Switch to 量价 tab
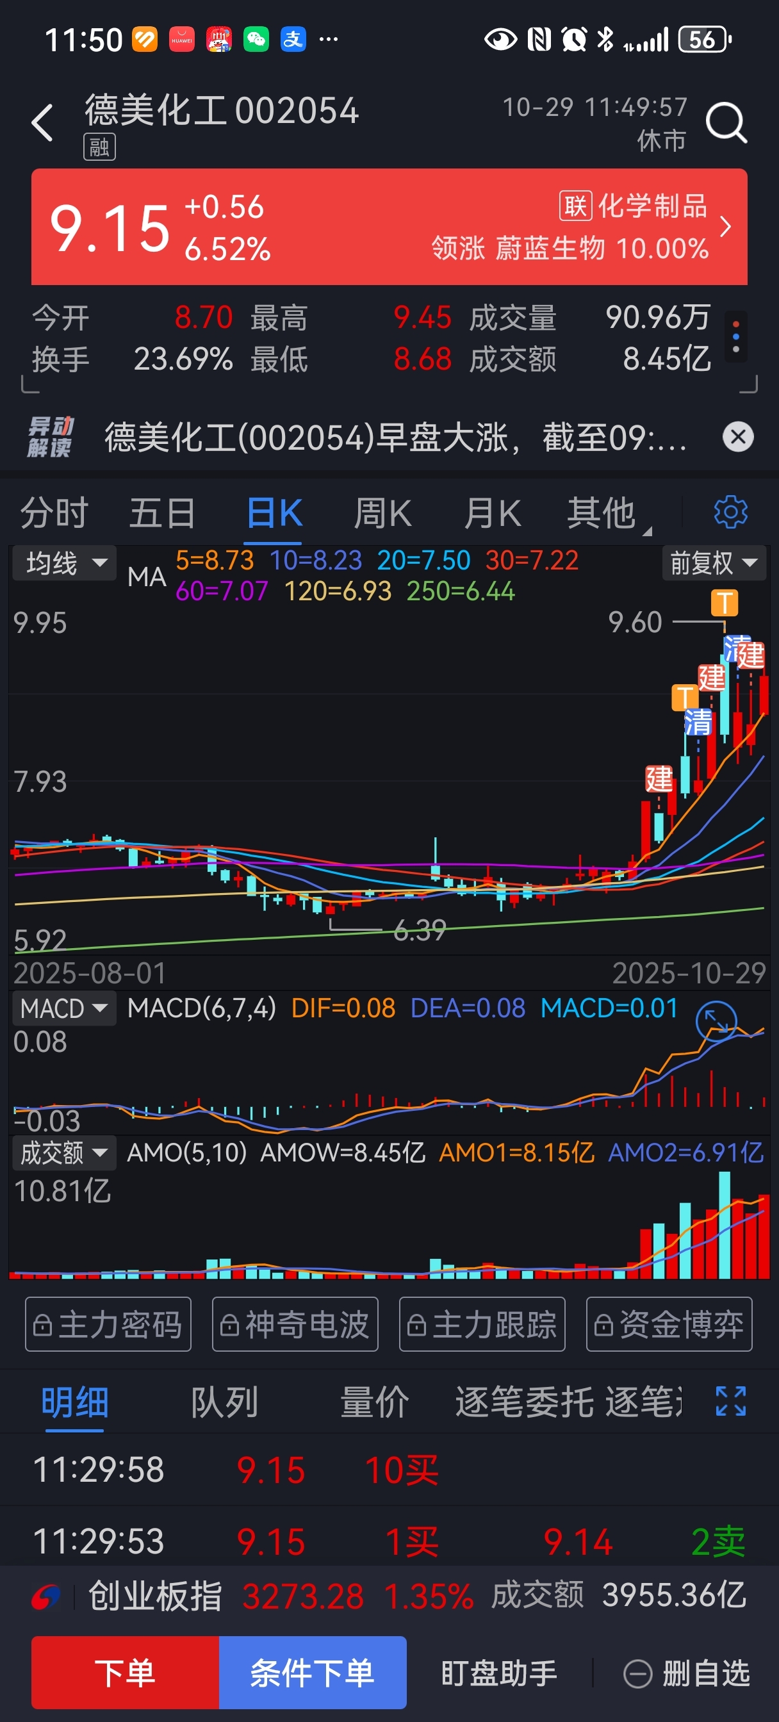The image size is (779, 1722). (x=375, y=1402)
